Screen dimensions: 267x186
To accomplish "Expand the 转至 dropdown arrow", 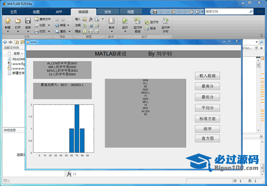I will (x=68, y=25).
